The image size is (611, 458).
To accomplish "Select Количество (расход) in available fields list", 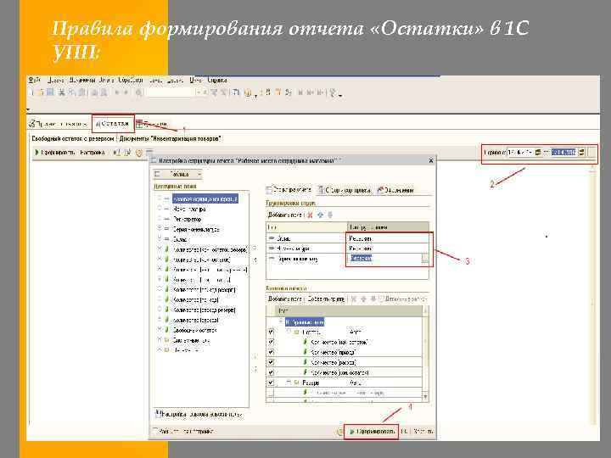I will pos(196,320).
